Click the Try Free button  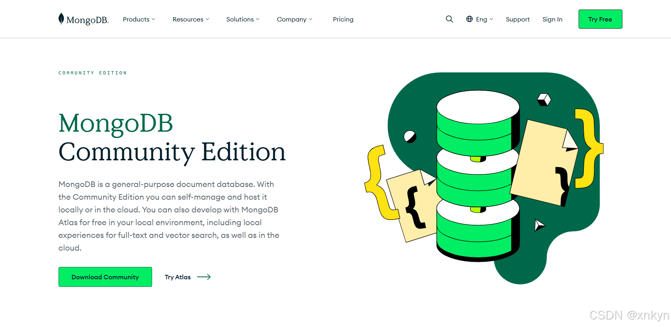(600, 19)
